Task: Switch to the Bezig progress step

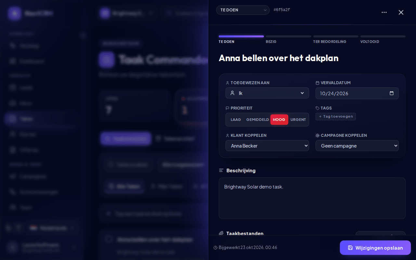Action: 289,39
